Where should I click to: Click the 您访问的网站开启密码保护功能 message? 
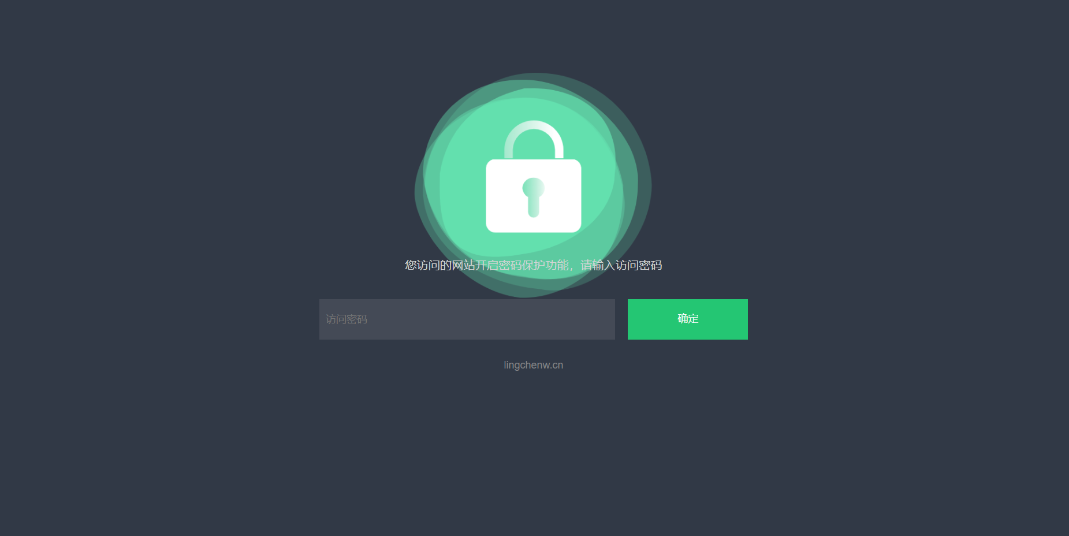pos(487,265)
